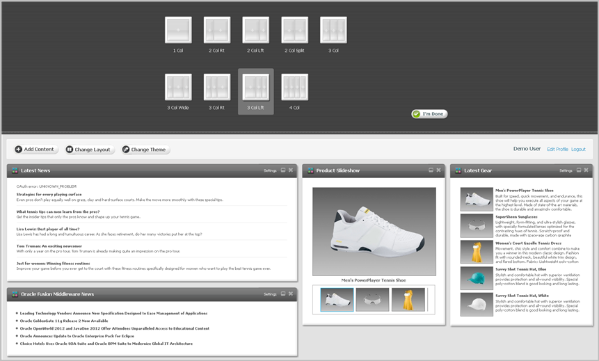This screenshot has width=599, height=361.
Task: Click 'Savvy Shot Tennis Hat, White' title
Action: coord(522,296)
